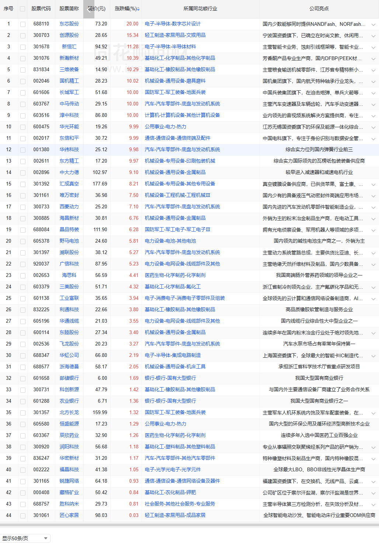Open stock link 海思科

69,275
